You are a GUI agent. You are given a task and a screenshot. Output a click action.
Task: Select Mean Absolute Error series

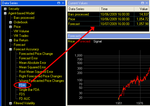pyautogui.click(x=33, y=63)
